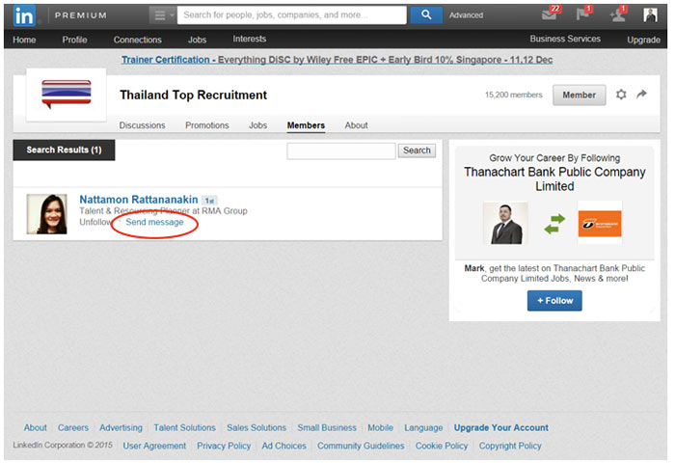
Task: Focus the people, jobs, companies search box
Action: pyautogui.click(x=291, y=15)
